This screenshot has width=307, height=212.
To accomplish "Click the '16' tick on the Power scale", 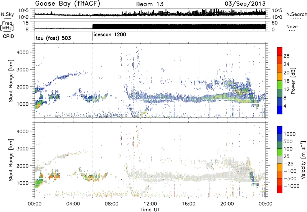I will pos(286,81).
